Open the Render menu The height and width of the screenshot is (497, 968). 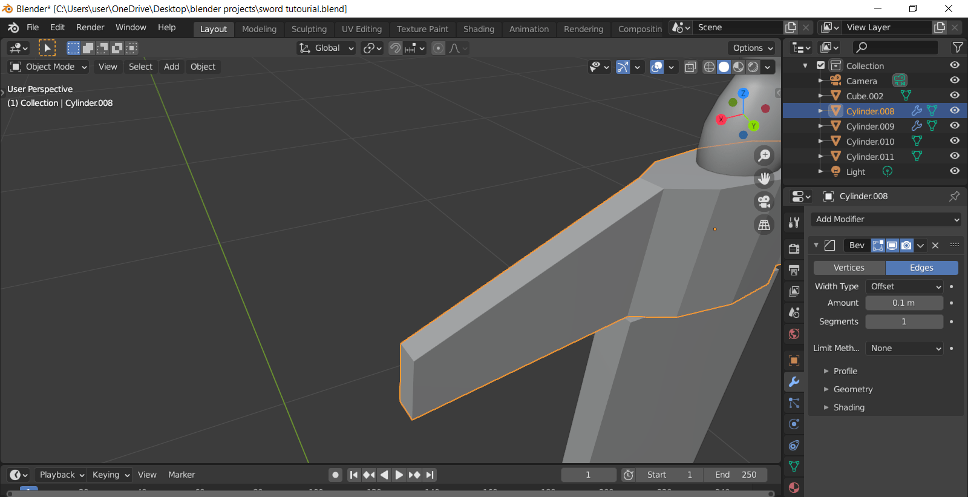[90, 27]
